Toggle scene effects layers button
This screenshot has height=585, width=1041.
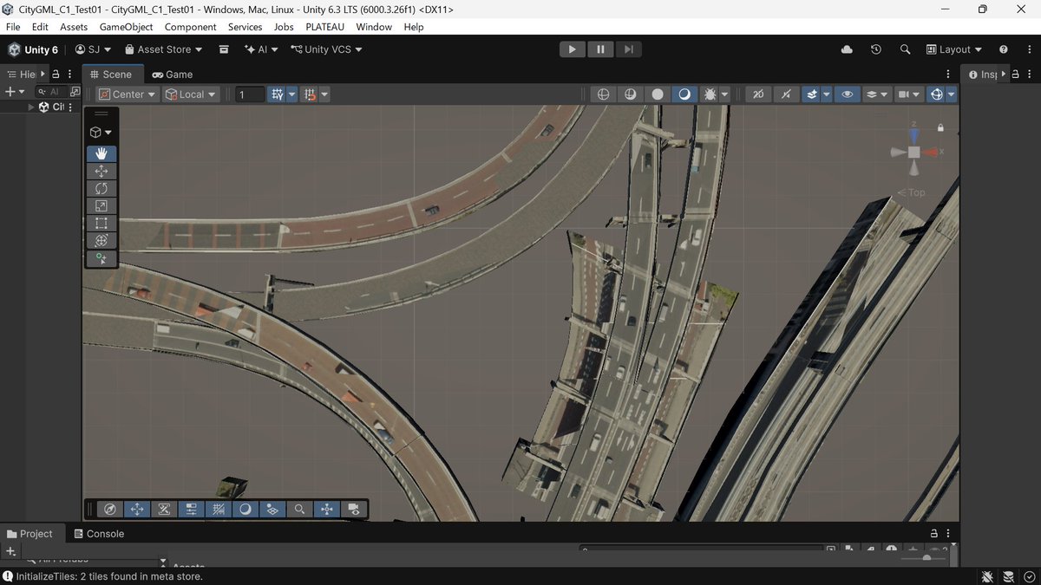(812, 94)
